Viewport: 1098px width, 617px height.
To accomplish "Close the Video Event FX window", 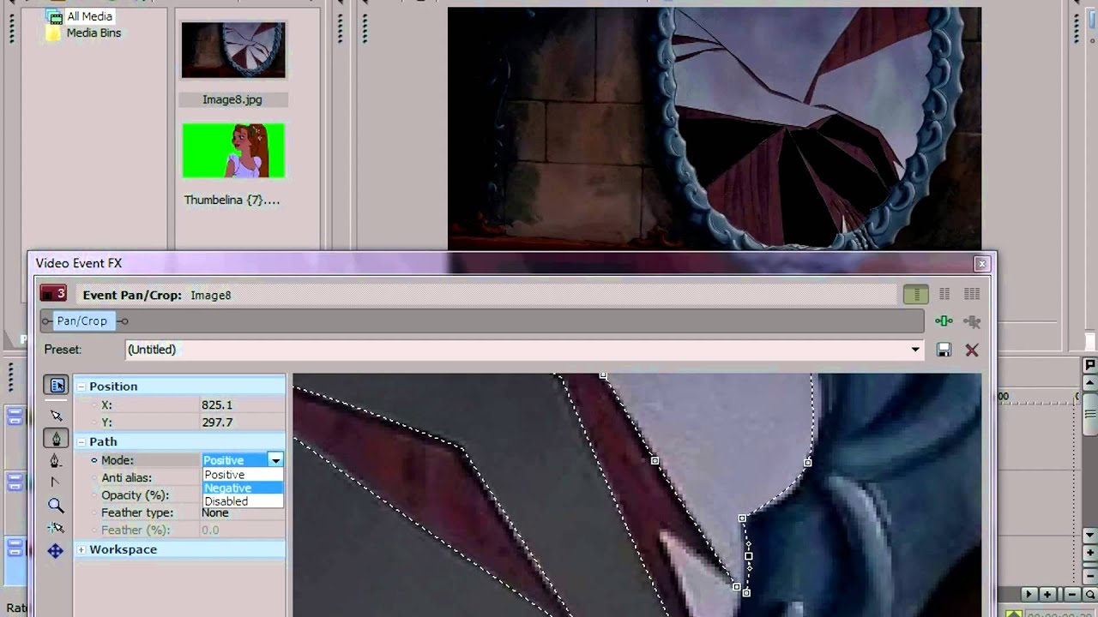I will [x=982, y=263].
